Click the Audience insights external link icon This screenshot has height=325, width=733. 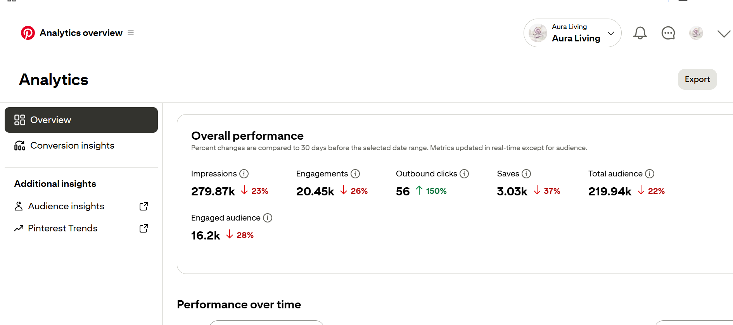[144, 206]
